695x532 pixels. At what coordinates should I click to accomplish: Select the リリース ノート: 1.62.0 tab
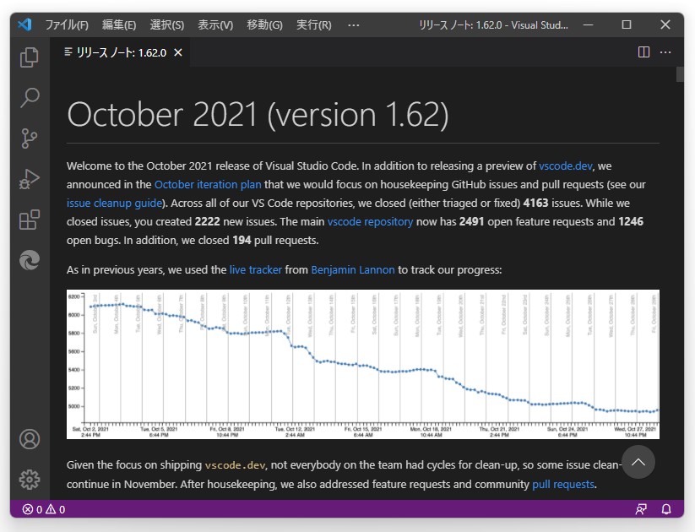coord(118,52)
